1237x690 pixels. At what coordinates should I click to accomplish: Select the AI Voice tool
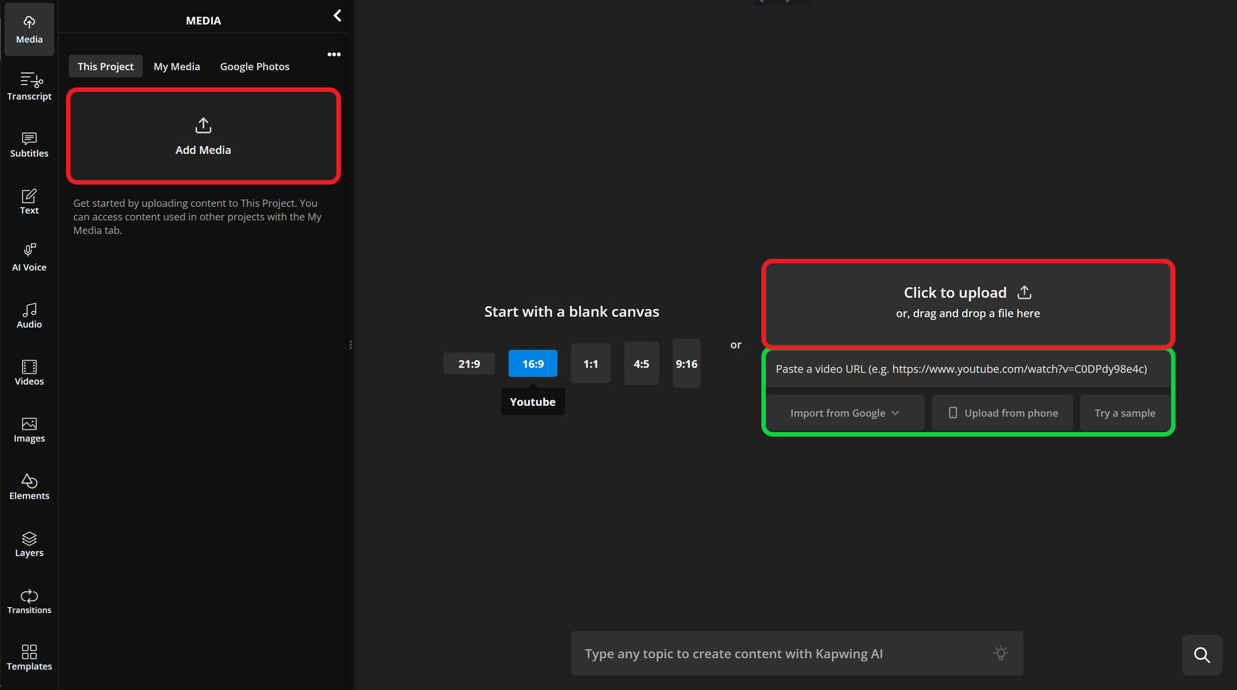[29, 257]
